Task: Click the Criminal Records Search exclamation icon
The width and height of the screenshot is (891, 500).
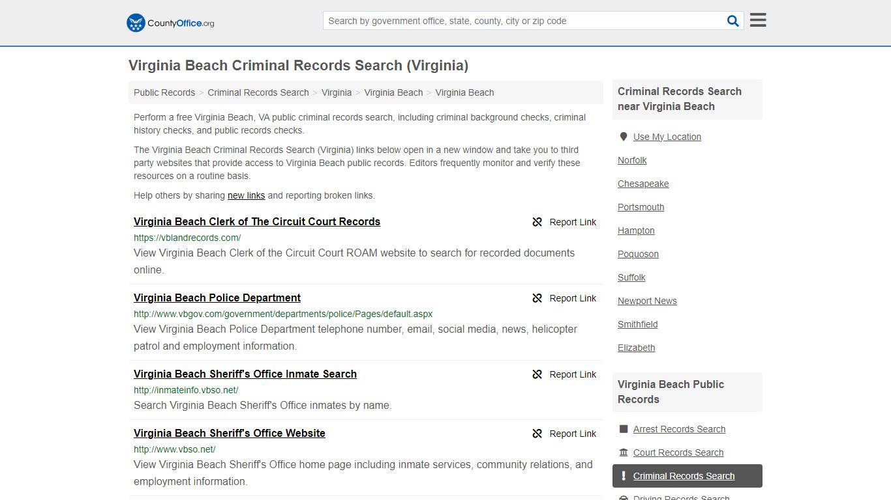Action: [x=624, y=476]
